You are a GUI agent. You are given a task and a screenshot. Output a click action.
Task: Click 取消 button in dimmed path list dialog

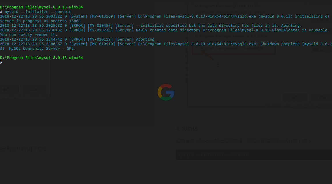[x=322, y=98]
